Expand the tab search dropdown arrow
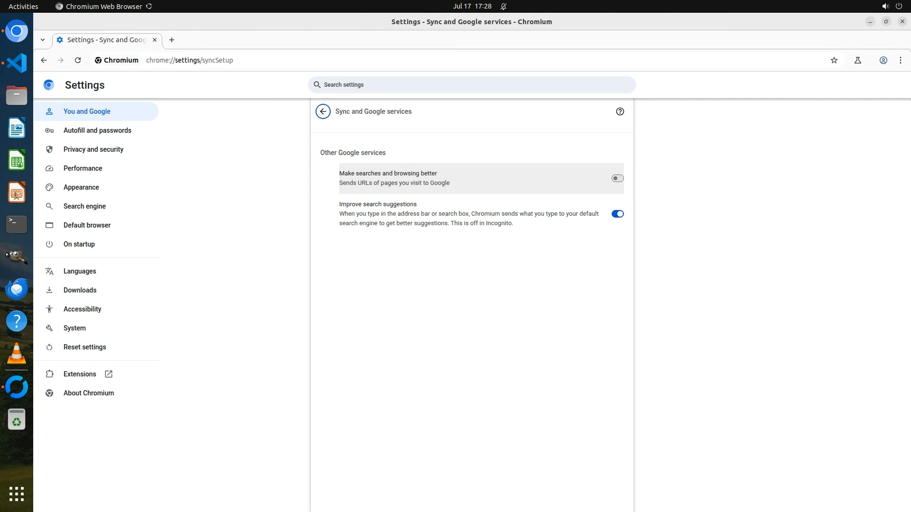The height and width of the screenshot is (512, 911). [43, 40]
